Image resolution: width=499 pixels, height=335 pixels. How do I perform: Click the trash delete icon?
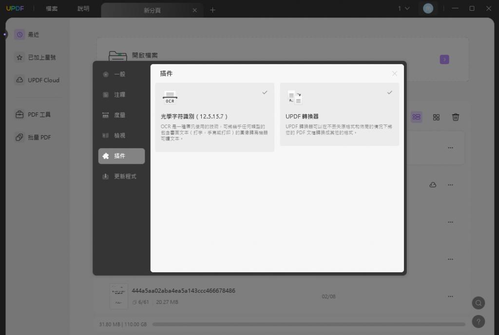tap(456, 117)
